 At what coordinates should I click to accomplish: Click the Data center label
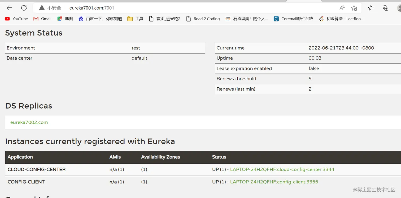(20, 58)
